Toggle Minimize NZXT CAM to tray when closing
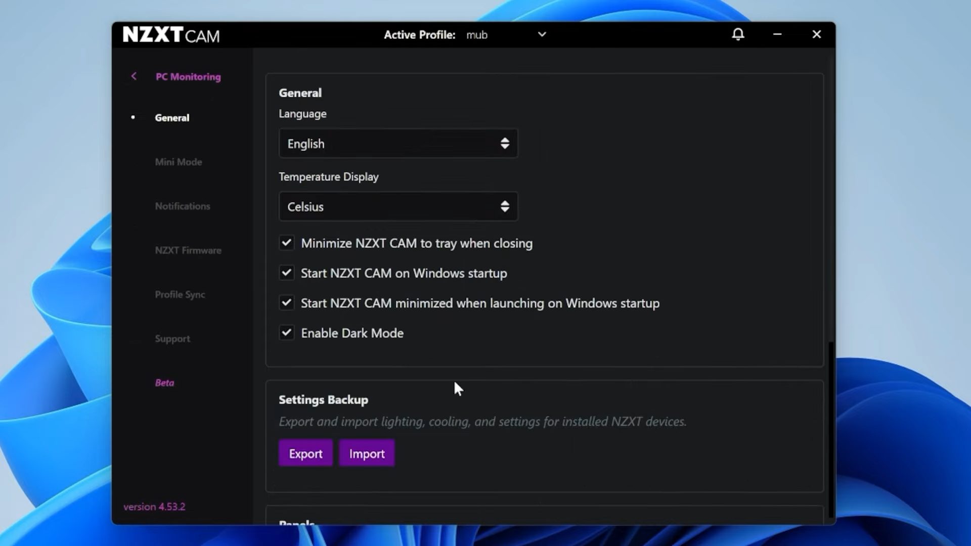971x546 pixels. click(287, 243)
